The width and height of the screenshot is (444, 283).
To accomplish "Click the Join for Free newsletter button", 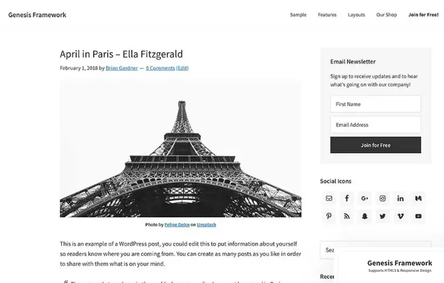I will tap(375, 145).
